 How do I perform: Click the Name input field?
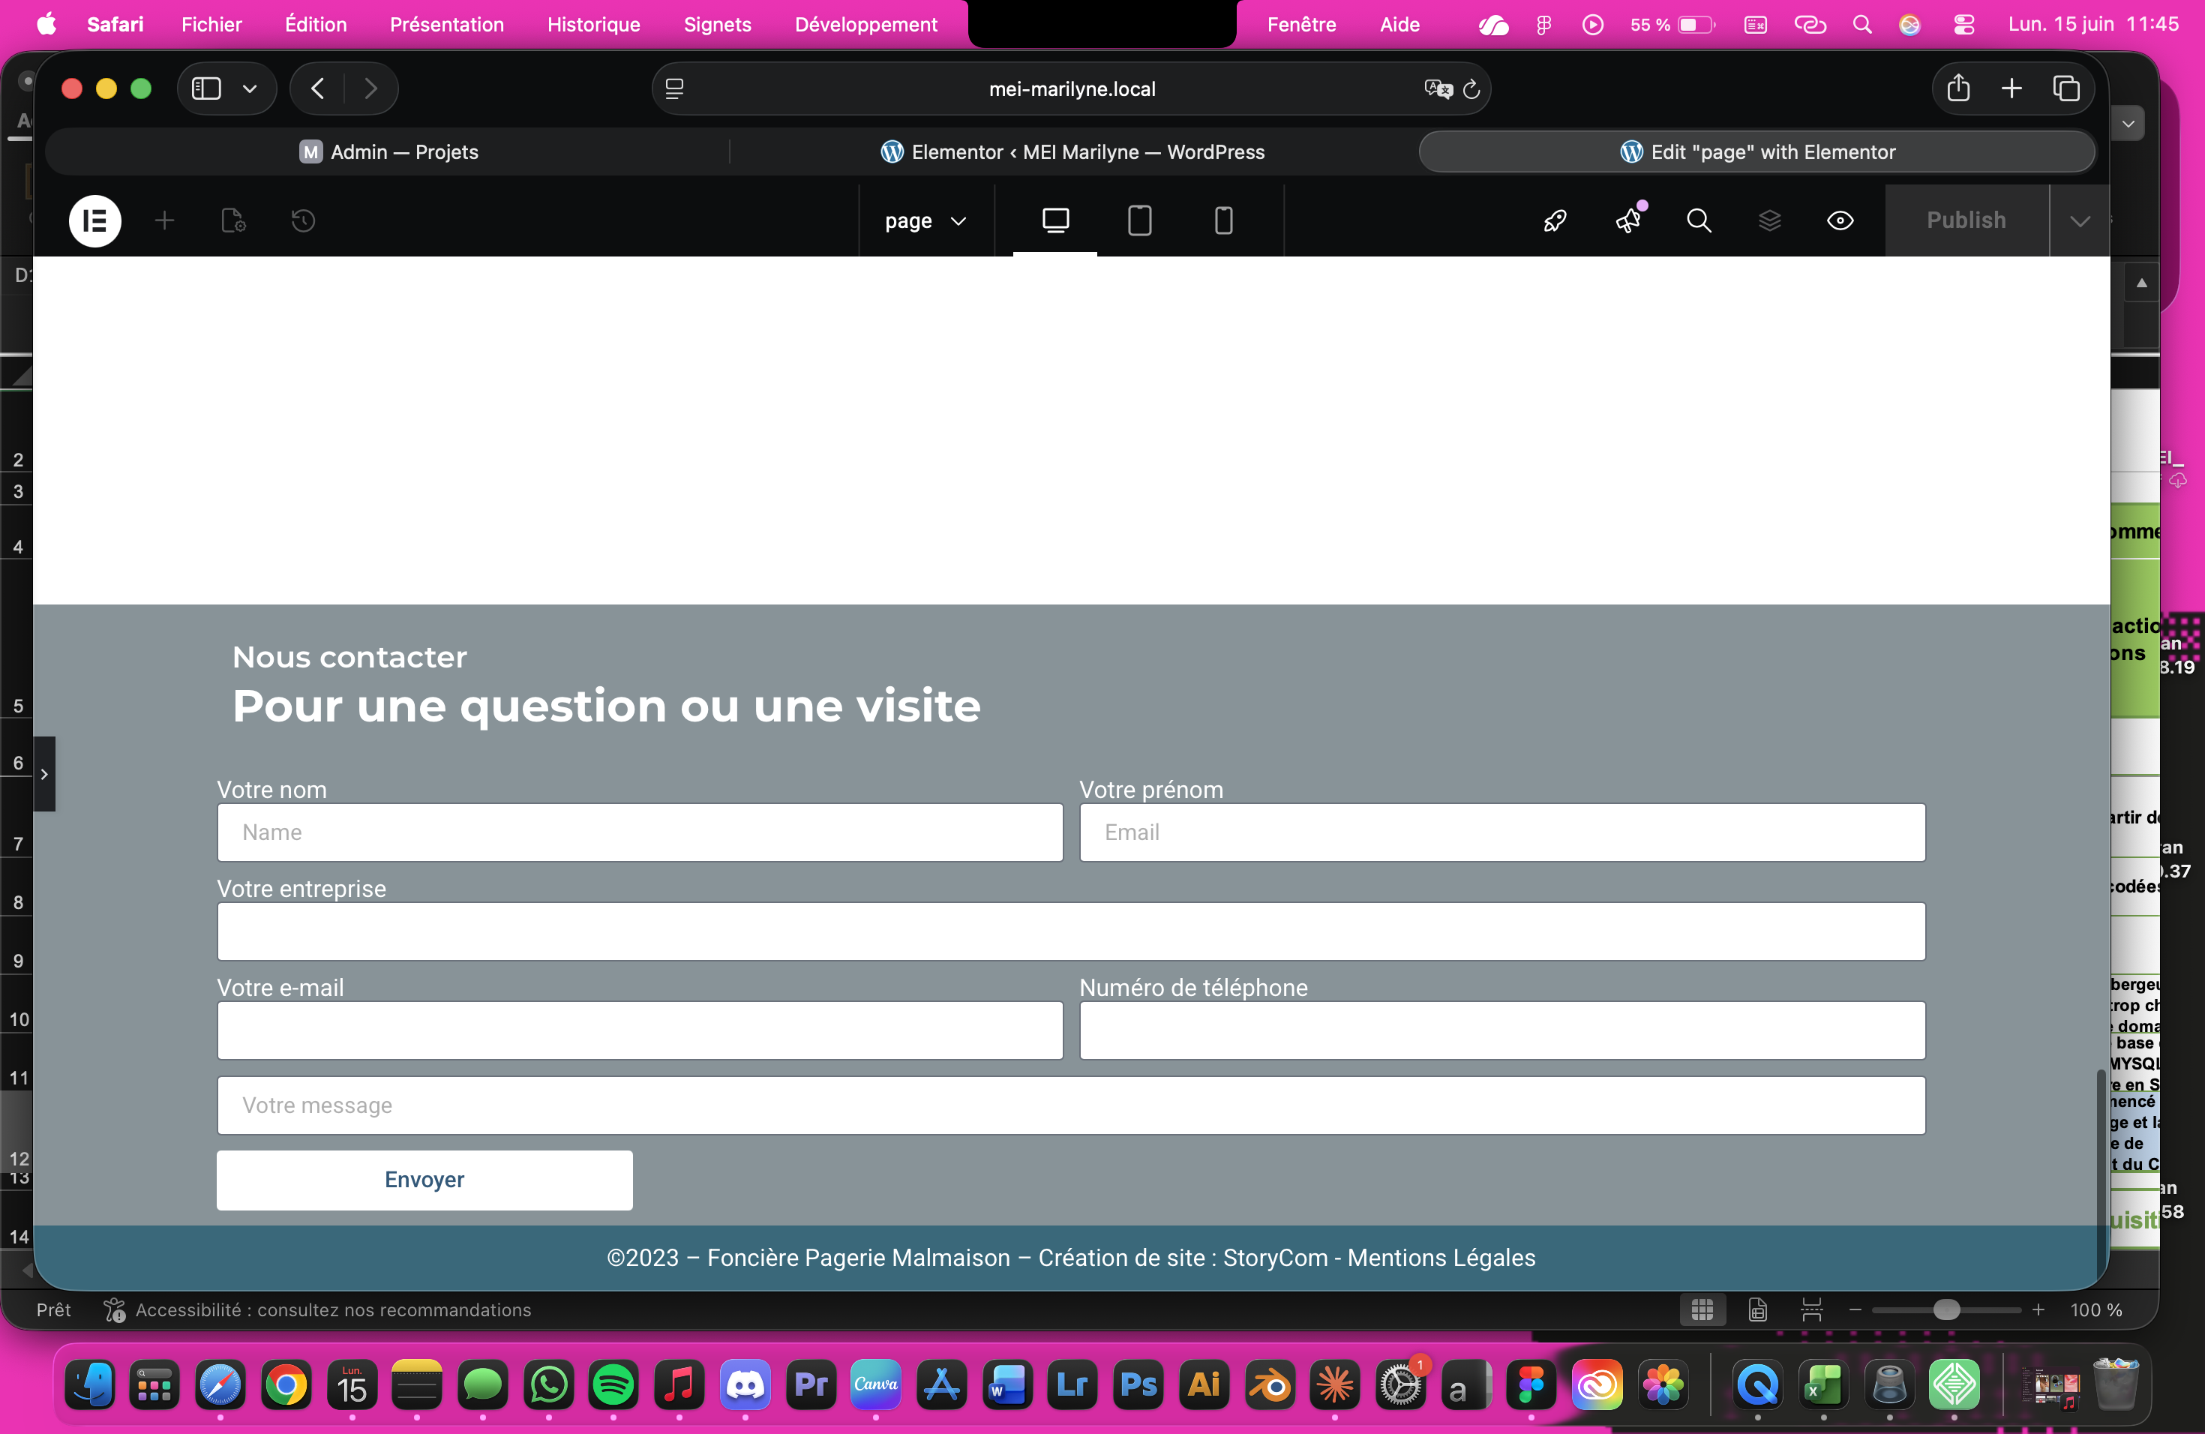coord(640,832)
